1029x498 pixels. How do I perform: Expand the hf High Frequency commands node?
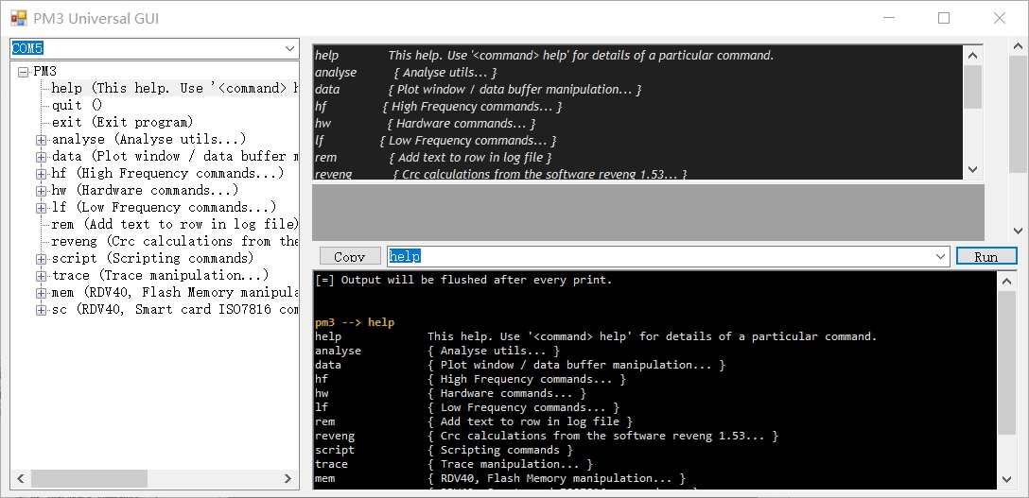click(42, 174)
